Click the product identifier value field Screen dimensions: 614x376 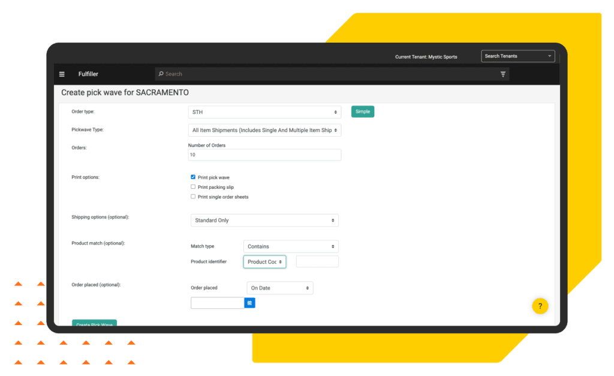pos(317,261)
